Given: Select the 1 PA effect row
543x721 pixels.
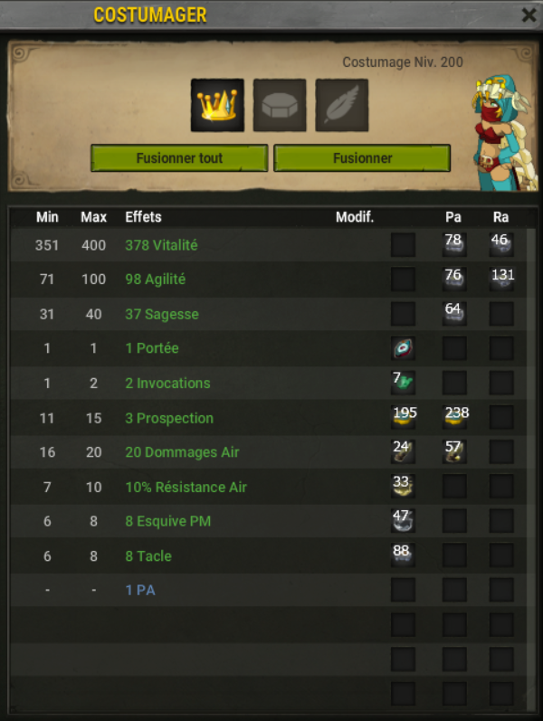Looking at the screenshot, I should pos(269,590).
